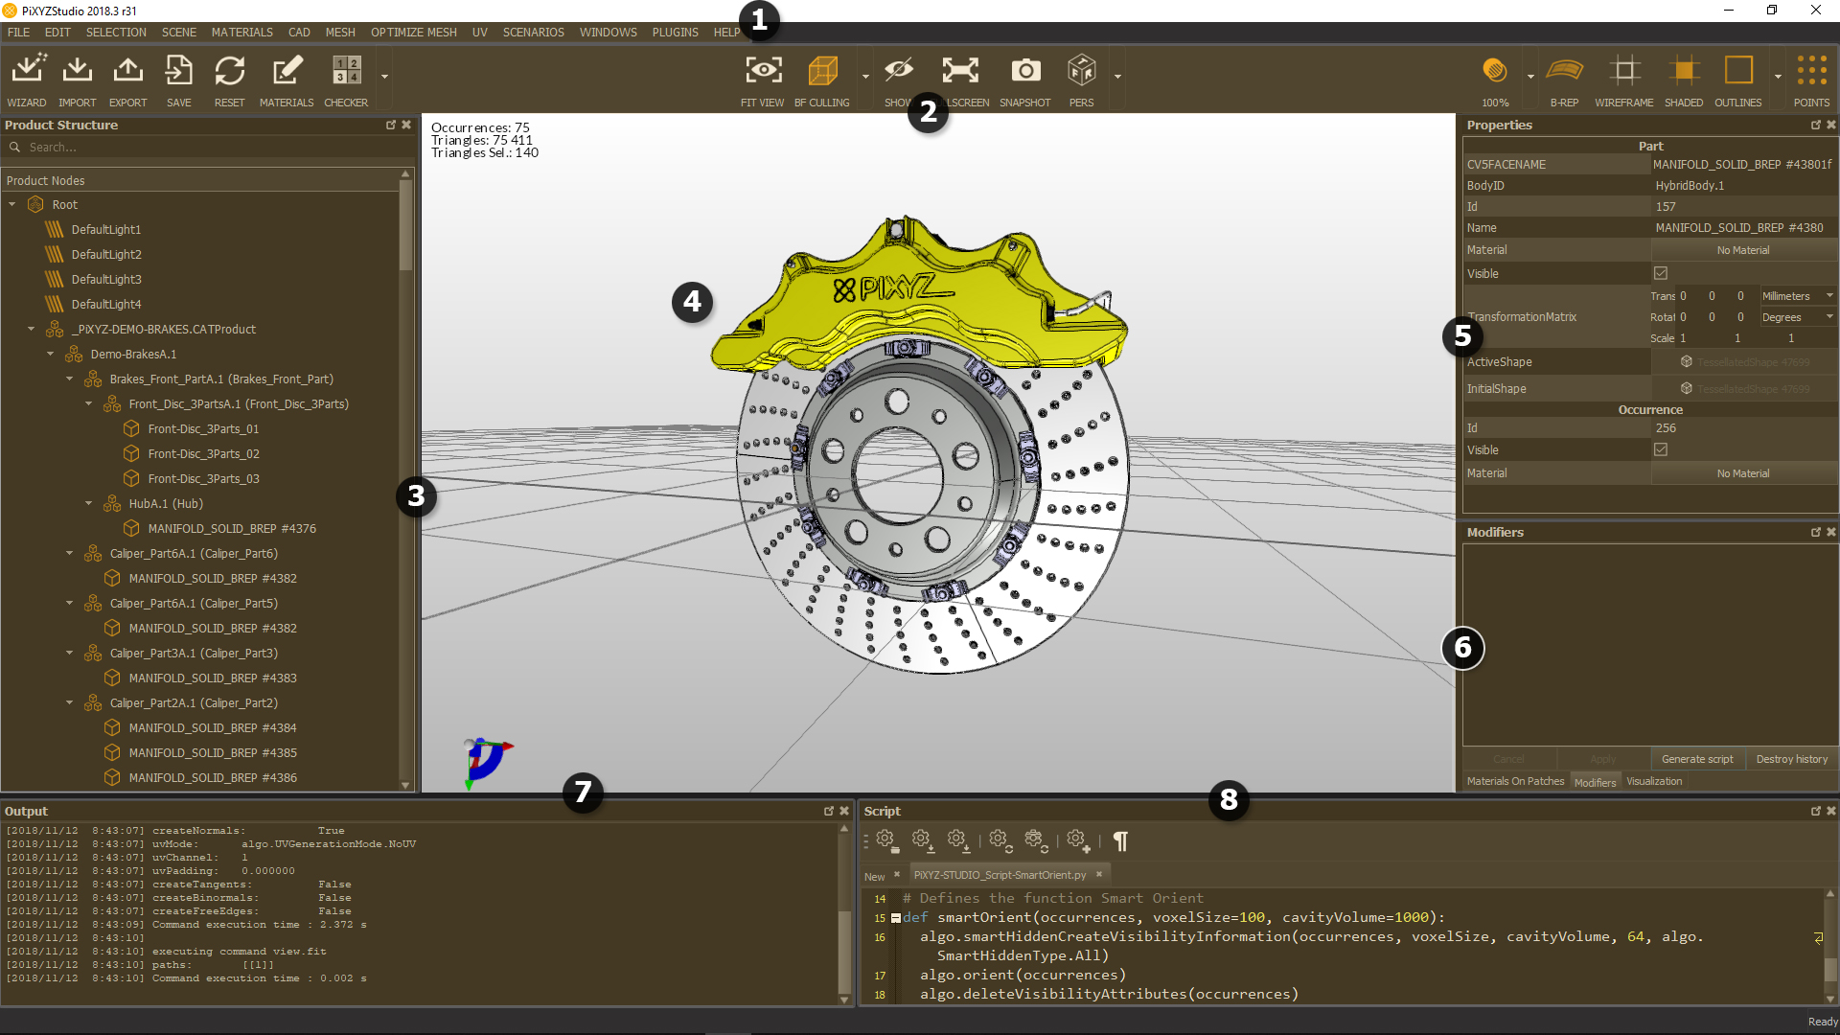The width and height of the screenshot is (1840, 1035).
Task: Collapse the Root node
Action: pyautogui.click(x=12, y=204)
